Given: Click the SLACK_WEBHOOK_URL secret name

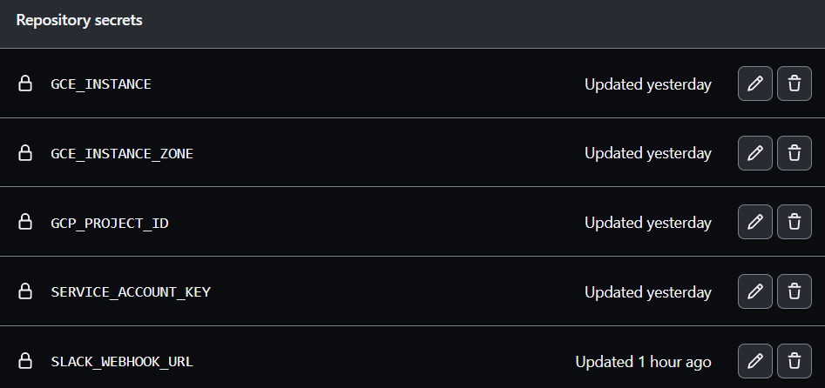Looking at the screenshot, I should coord(122,361).
